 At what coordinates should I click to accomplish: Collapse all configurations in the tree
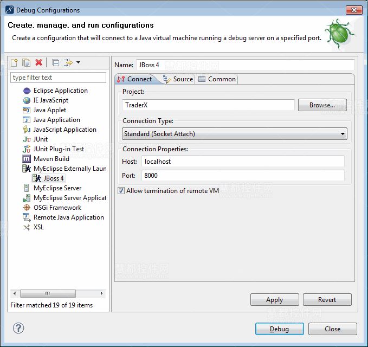pos(56,63)
